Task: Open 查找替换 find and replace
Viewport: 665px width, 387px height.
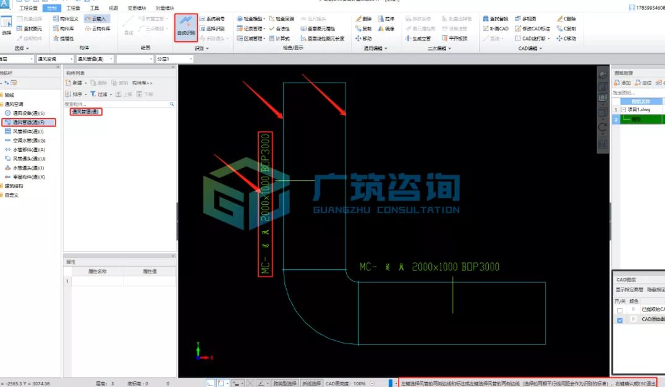Action: [x=496, y=19]
